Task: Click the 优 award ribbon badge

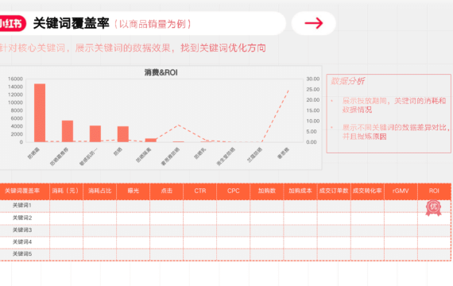Action: [x=433, y=208]
